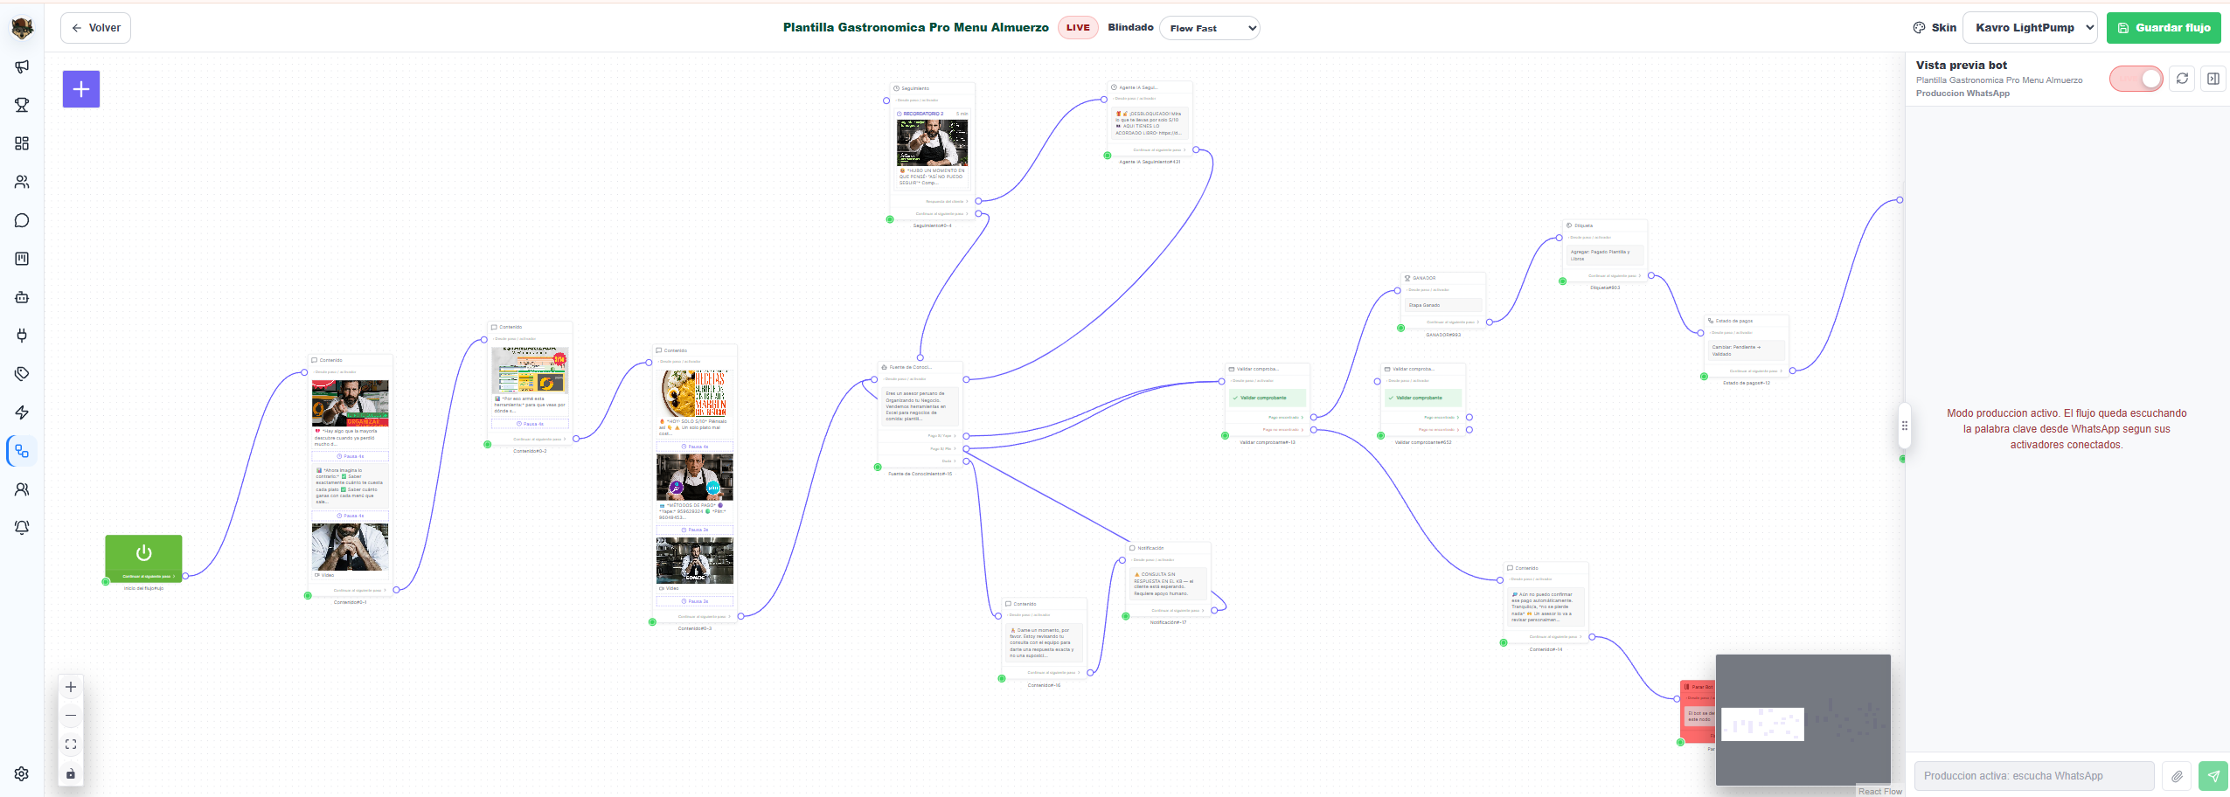Viewport: 2230px width, 797px height.
Task: Toggle the canvas lock interactivity button
Action: [x=71, y=773]
